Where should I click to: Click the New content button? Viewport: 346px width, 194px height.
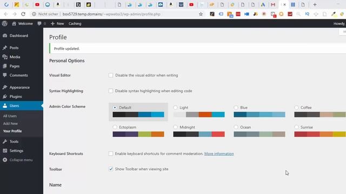(x=57, y=24)
